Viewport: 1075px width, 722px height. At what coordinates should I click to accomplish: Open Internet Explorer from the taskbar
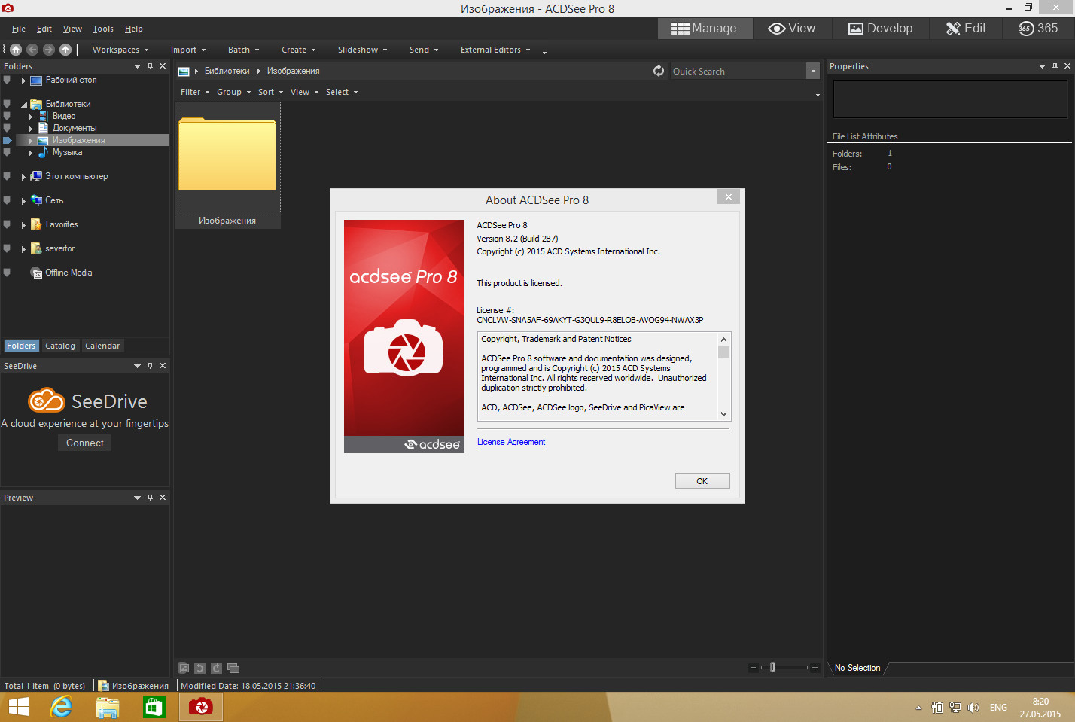click(61, 707)
